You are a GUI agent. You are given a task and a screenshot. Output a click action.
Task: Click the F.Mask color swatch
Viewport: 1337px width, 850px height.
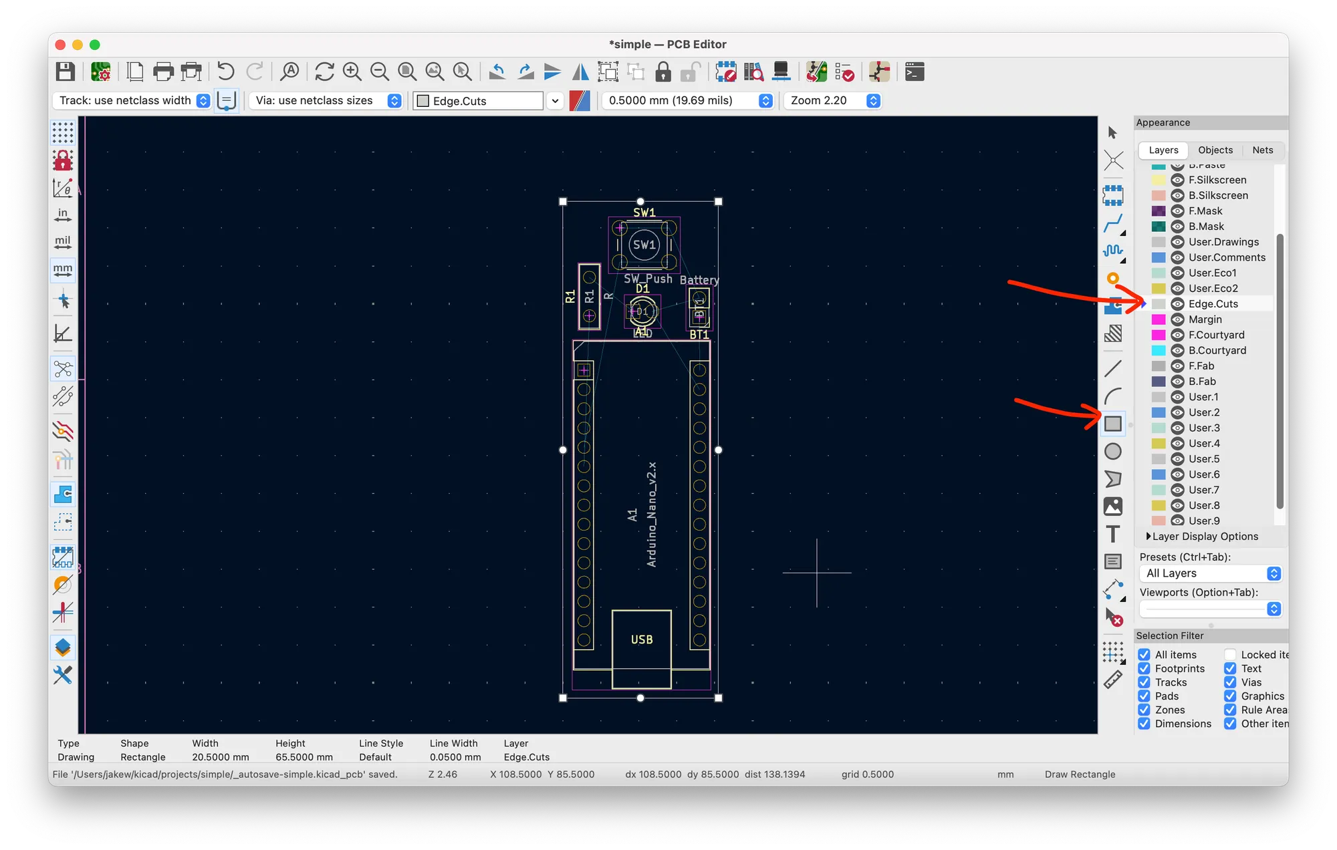click(1159, 211)
